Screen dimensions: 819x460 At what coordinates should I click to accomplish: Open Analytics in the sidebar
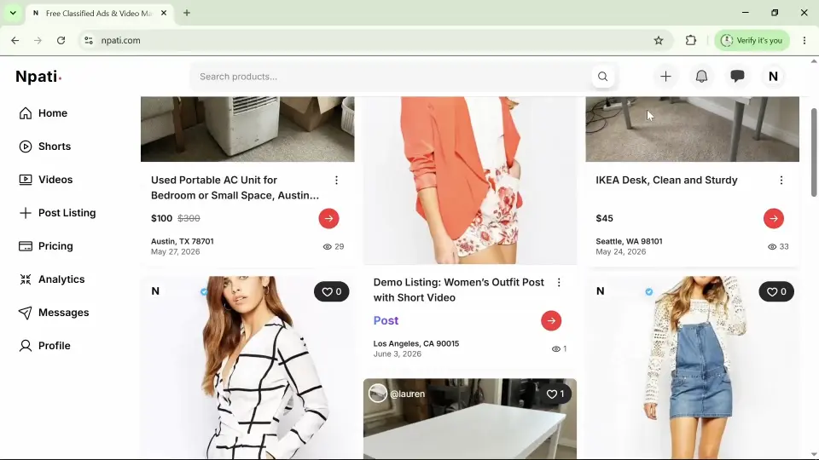pos(51,279)
